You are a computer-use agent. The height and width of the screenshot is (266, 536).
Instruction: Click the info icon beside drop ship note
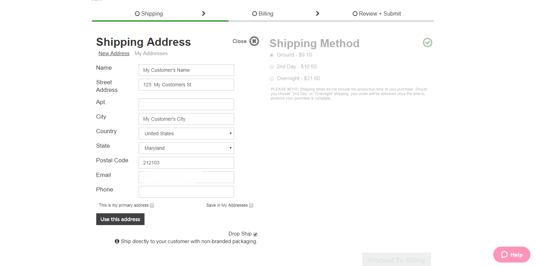(x=117, y=241)
